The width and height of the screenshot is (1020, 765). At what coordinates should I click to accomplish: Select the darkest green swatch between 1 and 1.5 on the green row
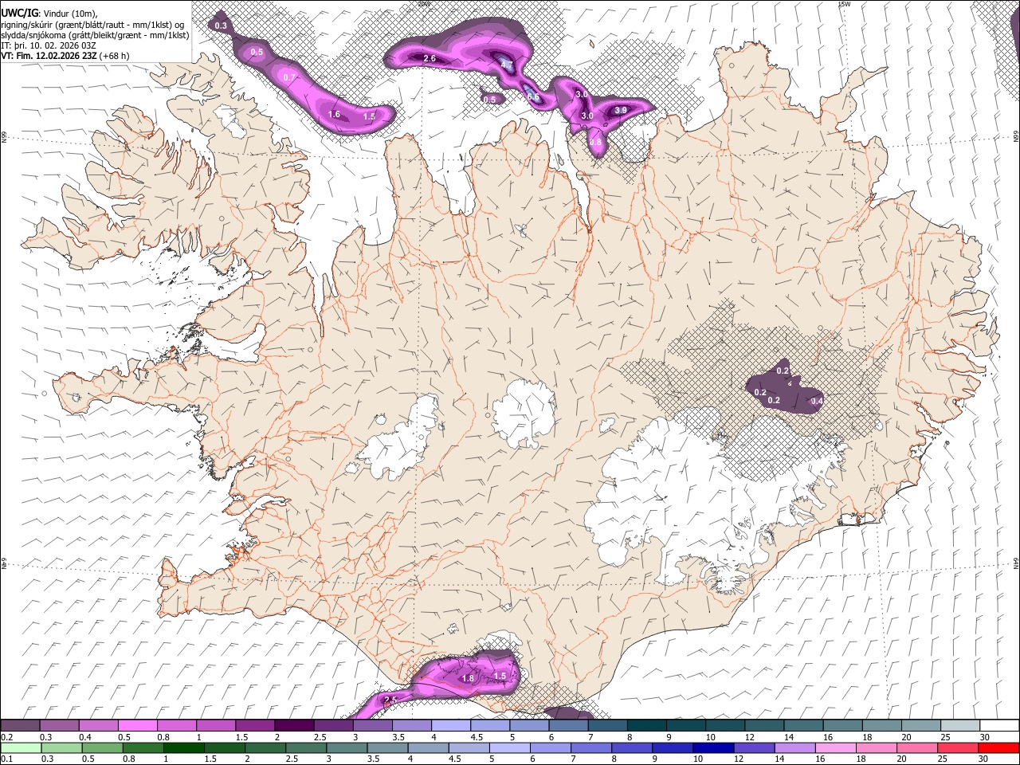coord(184,747)
